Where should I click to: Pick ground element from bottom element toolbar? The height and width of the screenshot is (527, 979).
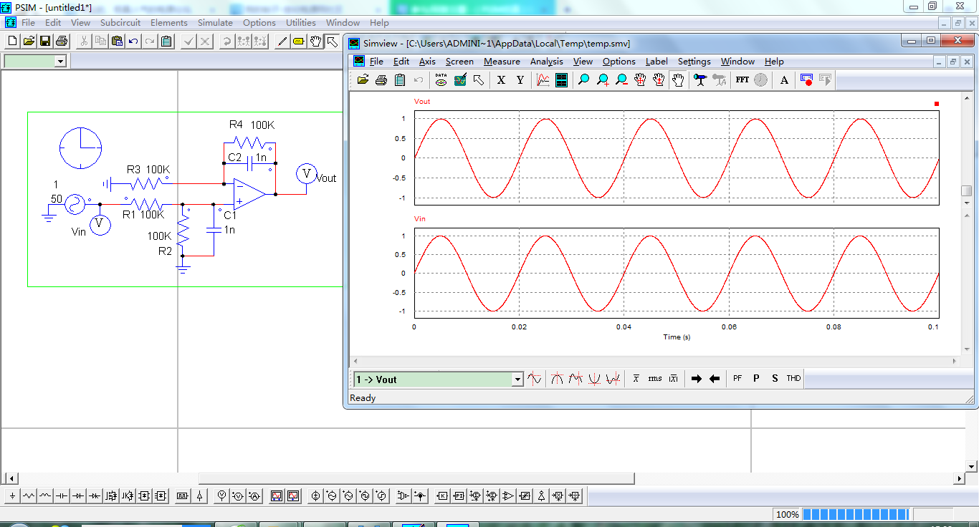[x=12, y=495]
